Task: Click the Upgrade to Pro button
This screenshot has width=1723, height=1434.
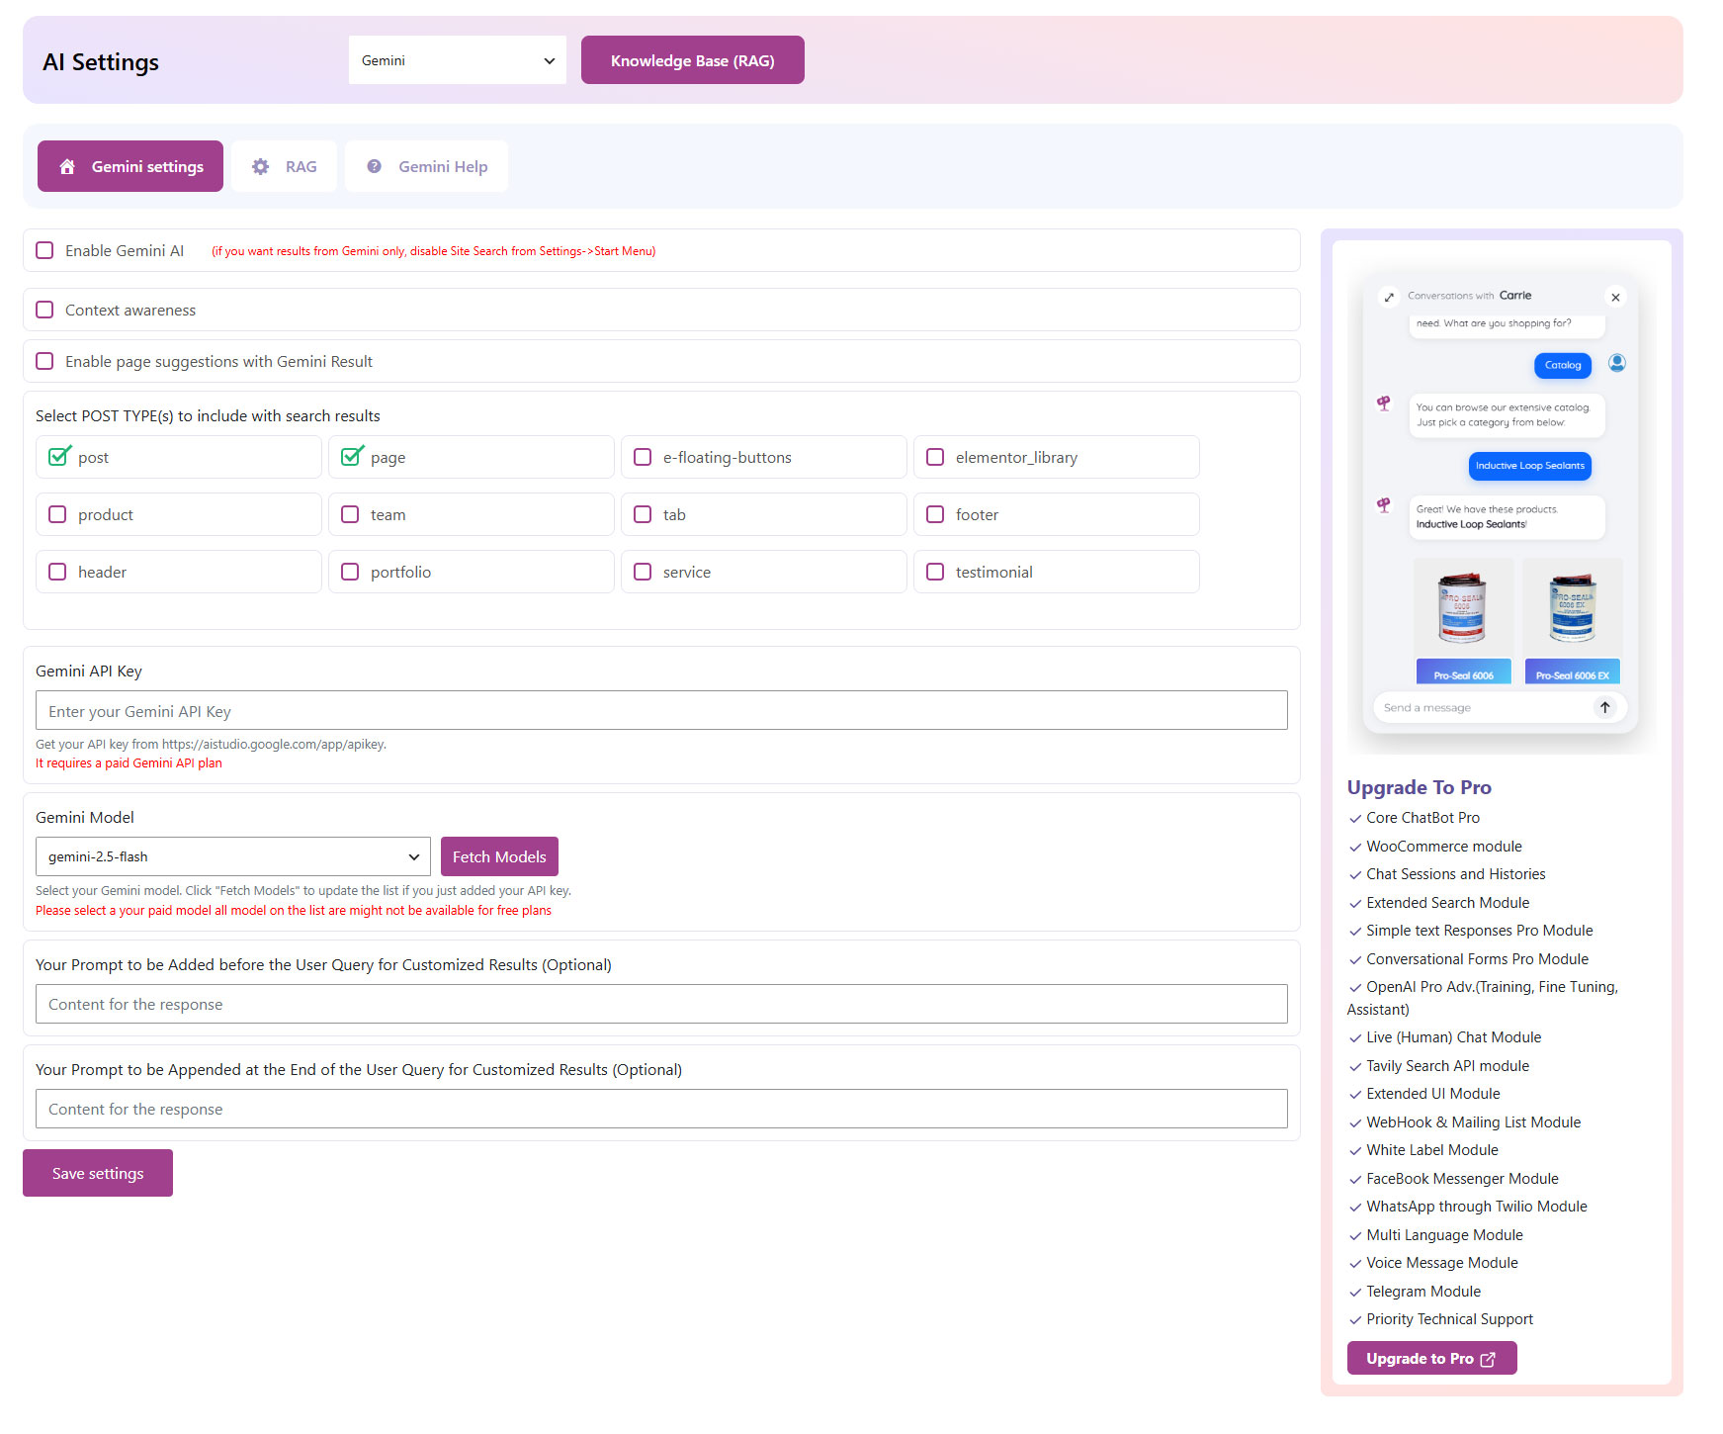Action: tap(1431, 1359)
